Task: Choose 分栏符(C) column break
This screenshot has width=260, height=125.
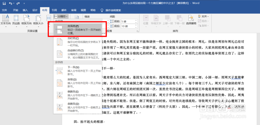Action: point(77,42)
